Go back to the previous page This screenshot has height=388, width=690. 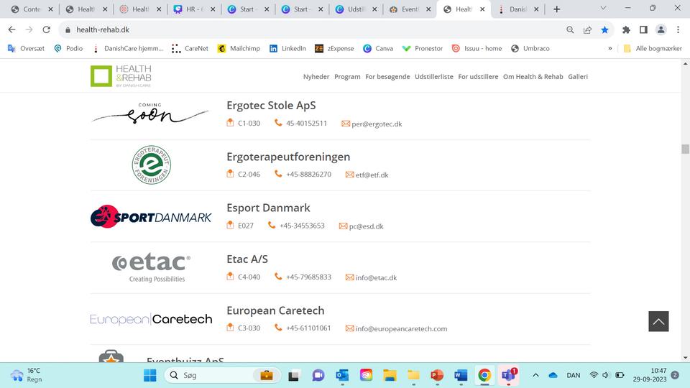coord(12,29)
